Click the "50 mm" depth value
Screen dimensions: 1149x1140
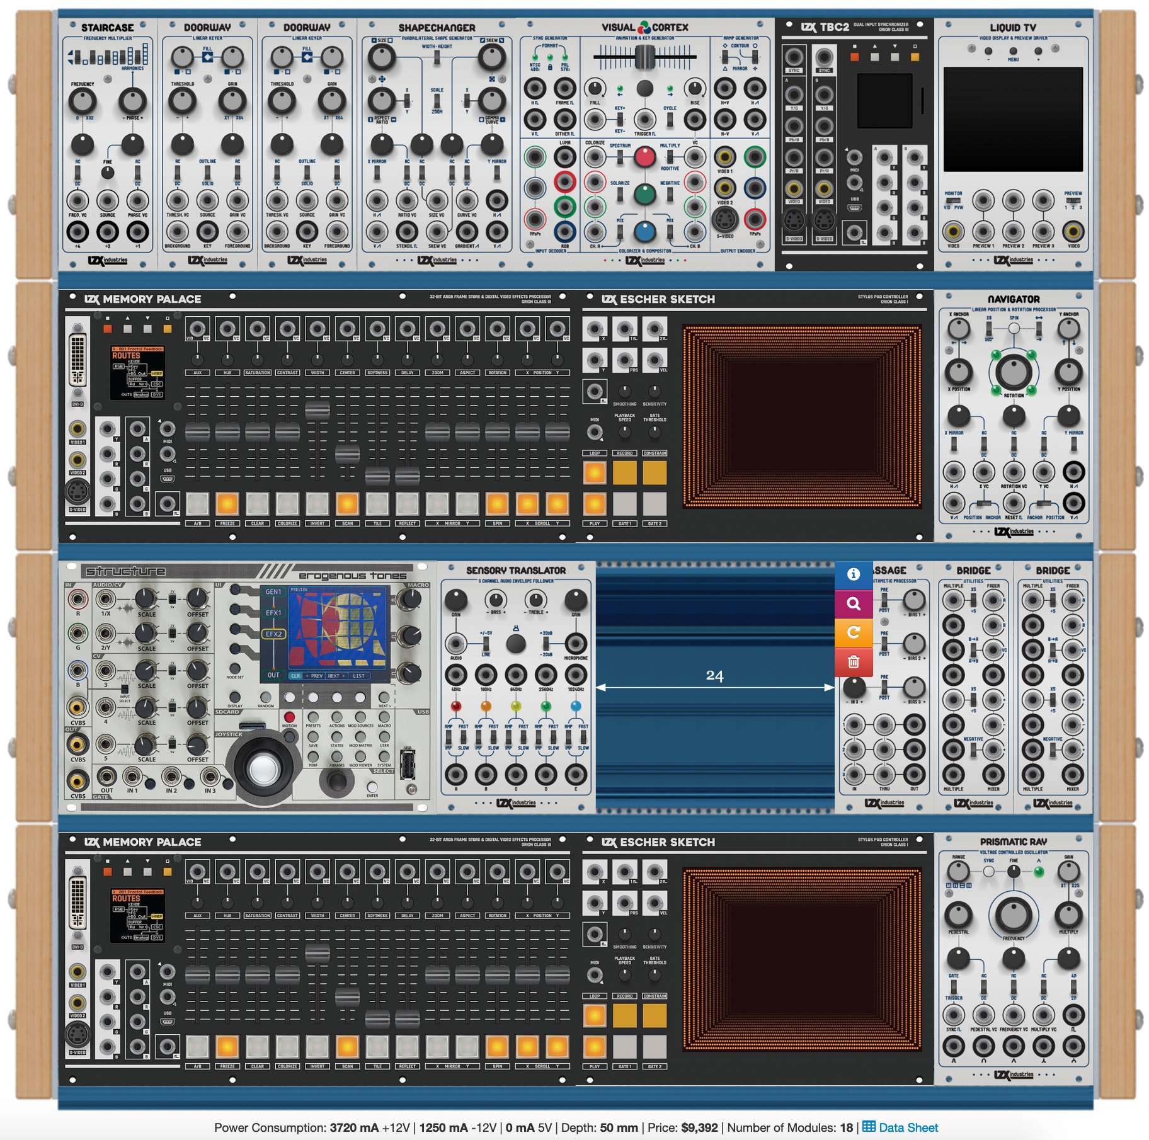[618, 1127]
